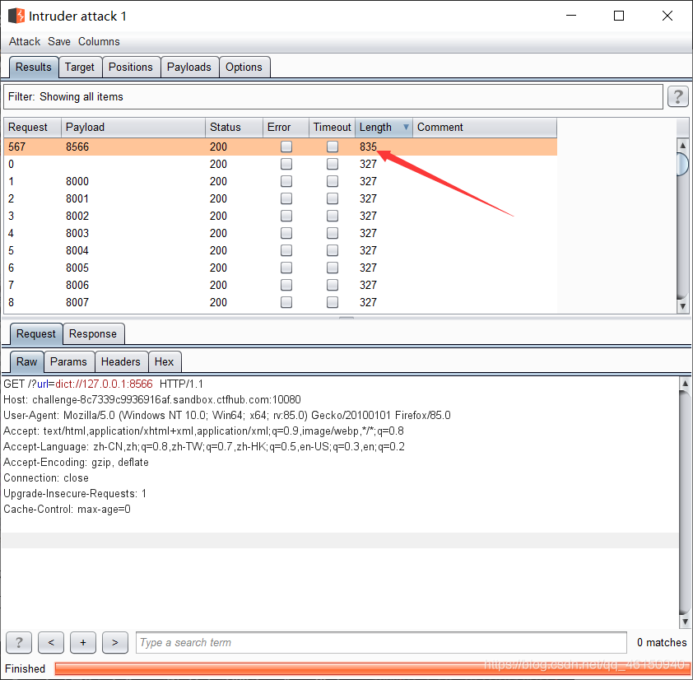Toggle Timeout checkbox for payload 8566
This screenshot has width=693, height=680.
click(333, 147)
